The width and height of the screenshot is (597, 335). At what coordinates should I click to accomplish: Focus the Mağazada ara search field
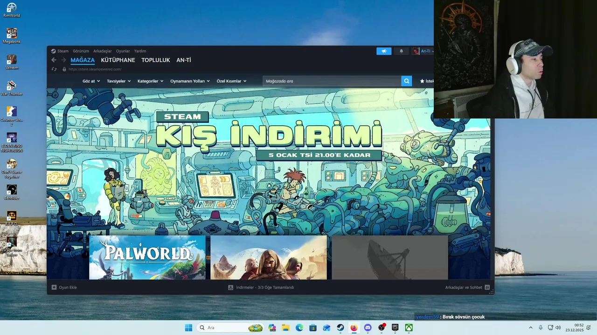332,81
